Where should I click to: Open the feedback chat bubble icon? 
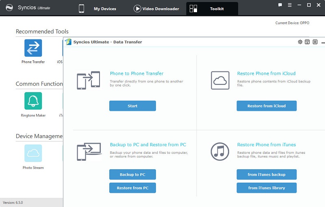(280, 5)
